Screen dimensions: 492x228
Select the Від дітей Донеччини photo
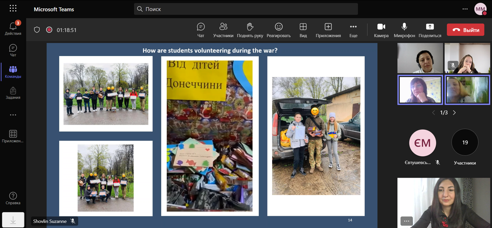click(x=210, y=136)
